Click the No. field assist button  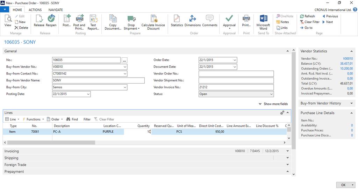tap(124, 60)
